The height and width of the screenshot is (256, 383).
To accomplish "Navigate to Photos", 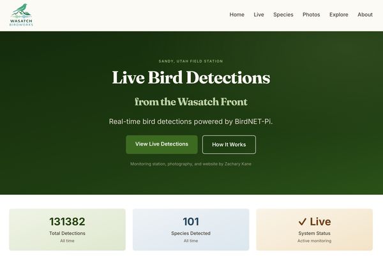I will click(312, 15).
